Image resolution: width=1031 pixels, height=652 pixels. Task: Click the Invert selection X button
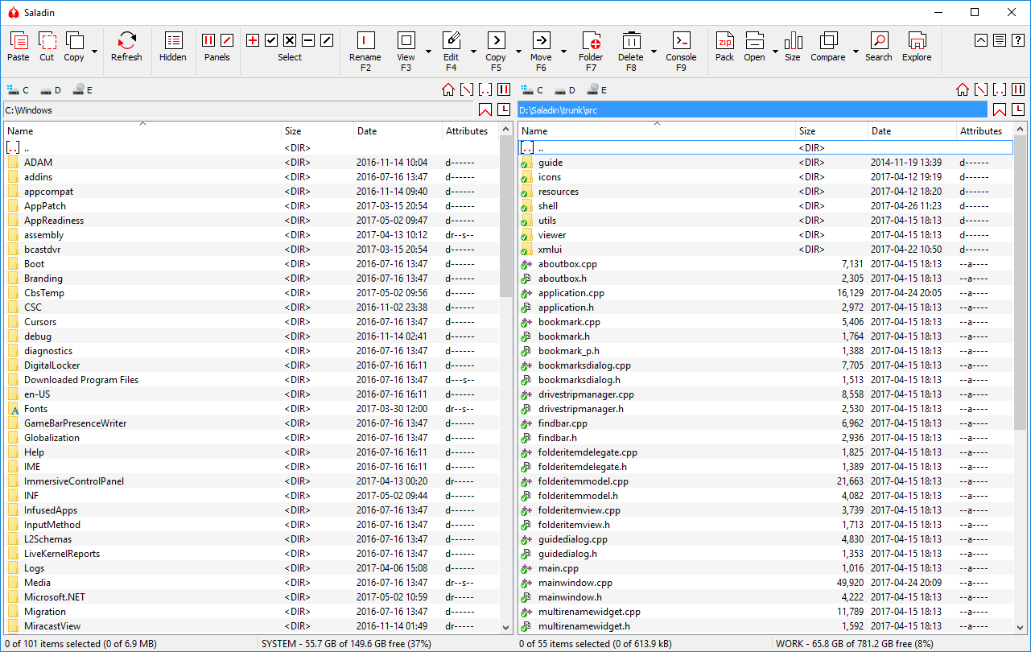point(290,40)
